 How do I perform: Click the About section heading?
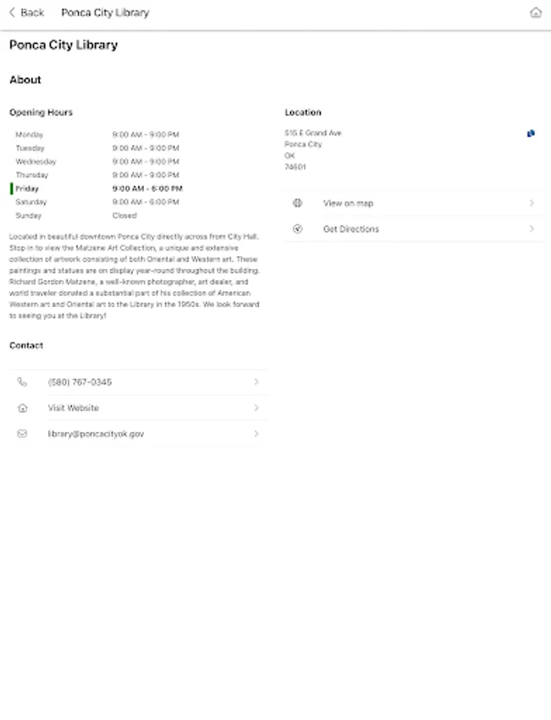click(x=26, y=80)
